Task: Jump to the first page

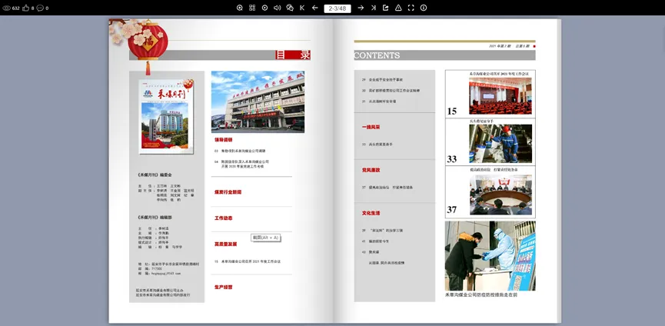Action: (302, 8)
